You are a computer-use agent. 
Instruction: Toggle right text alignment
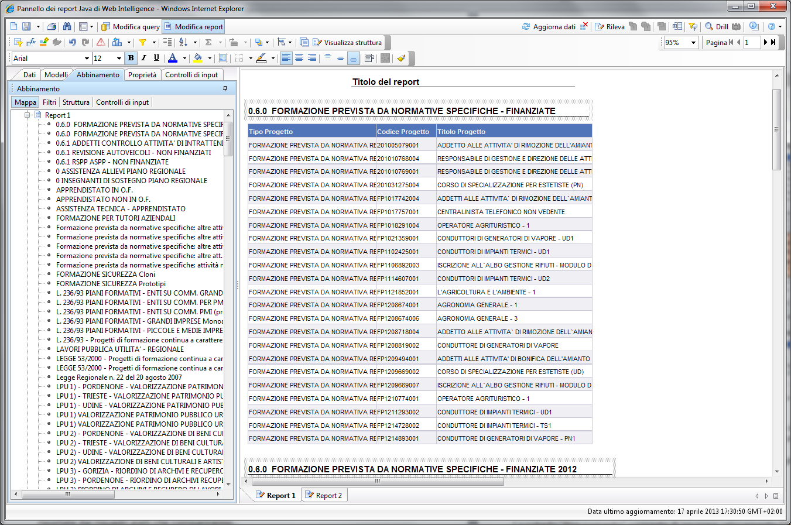pyautogui.click(x=312, y=58)
